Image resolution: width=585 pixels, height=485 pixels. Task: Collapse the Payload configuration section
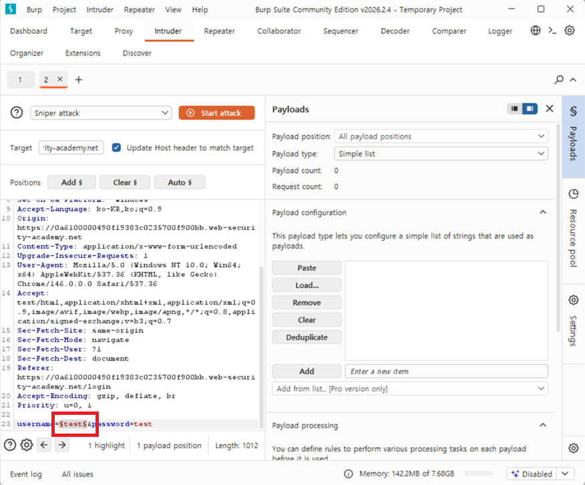(x=543, y=212)
